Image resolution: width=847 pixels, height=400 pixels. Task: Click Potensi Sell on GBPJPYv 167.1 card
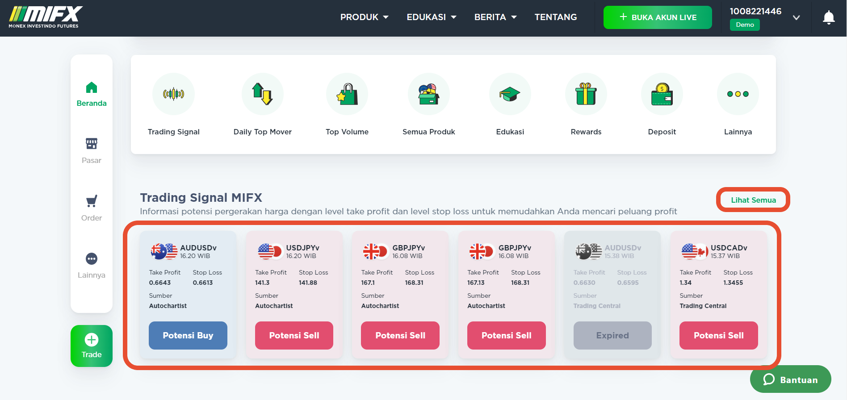[x=400, y=335]
